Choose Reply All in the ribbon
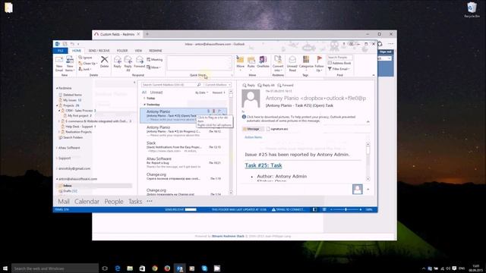 click(x=128, y=64)
